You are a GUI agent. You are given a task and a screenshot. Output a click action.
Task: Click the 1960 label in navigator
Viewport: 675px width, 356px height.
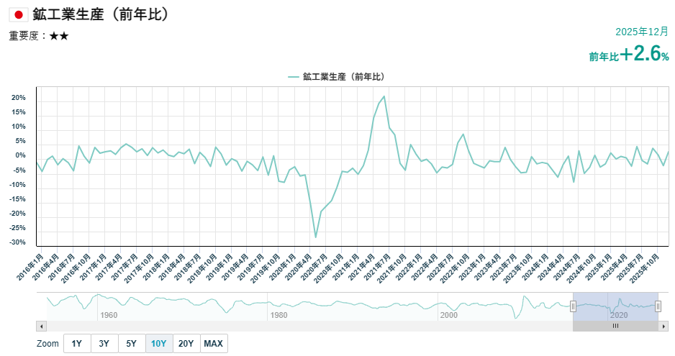pos(109,315)
